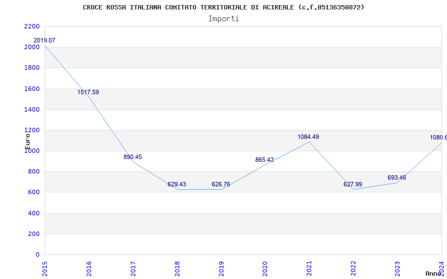Click the 2021 x-axis year label
Screen dimensions: 447x279
pyautogui.click(x=310, y=269)
